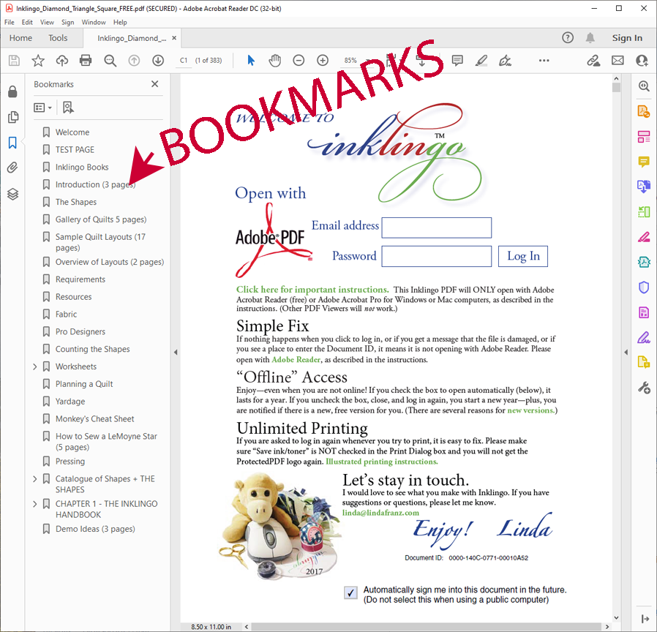
Task: Toggle automatically sign me in checkbox
Action: coord(350,592)
